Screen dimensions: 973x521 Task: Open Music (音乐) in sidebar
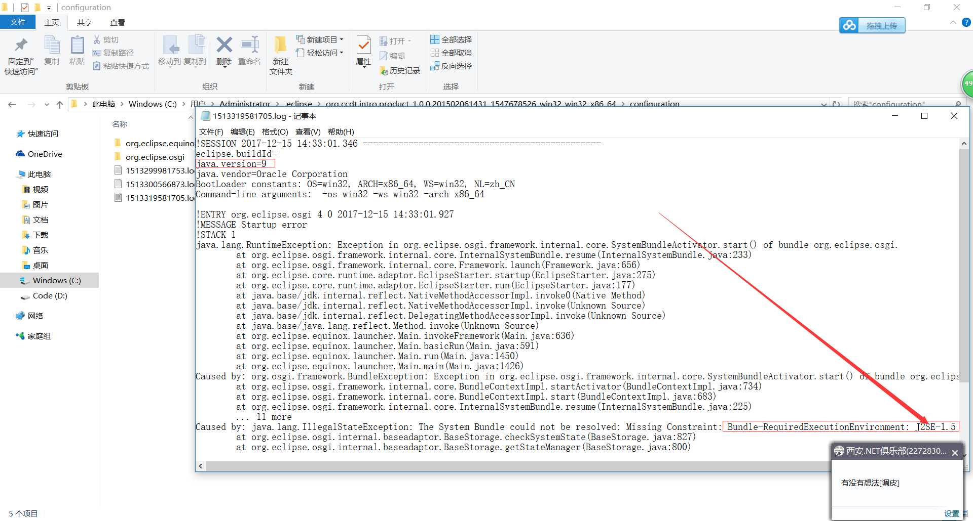click(x=35, y=250)
